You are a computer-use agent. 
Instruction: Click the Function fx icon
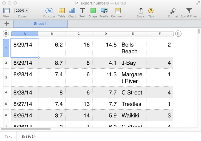coord(49,11)
